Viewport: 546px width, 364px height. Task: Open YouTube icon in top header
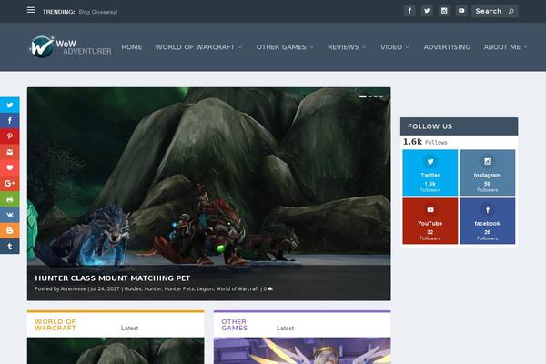(x=461, y=11)
